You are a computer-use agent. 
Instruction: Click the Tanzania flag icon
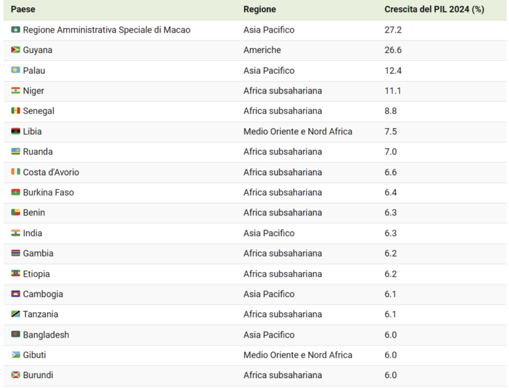[15, 314]
